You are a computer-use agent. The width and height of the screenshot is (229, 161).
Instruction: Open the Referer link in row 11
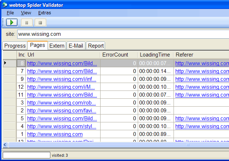[x=202, y=95]
